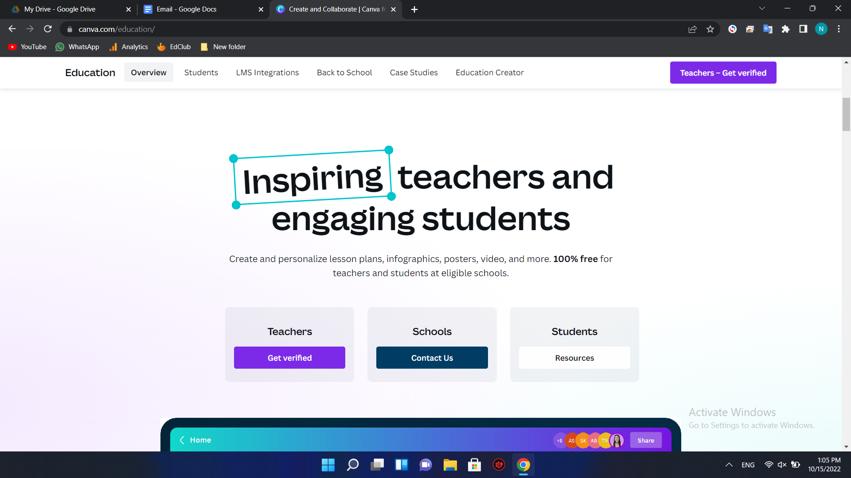Open the Google Translate extension icon
The image size is (851, 478).
[768, 29]
